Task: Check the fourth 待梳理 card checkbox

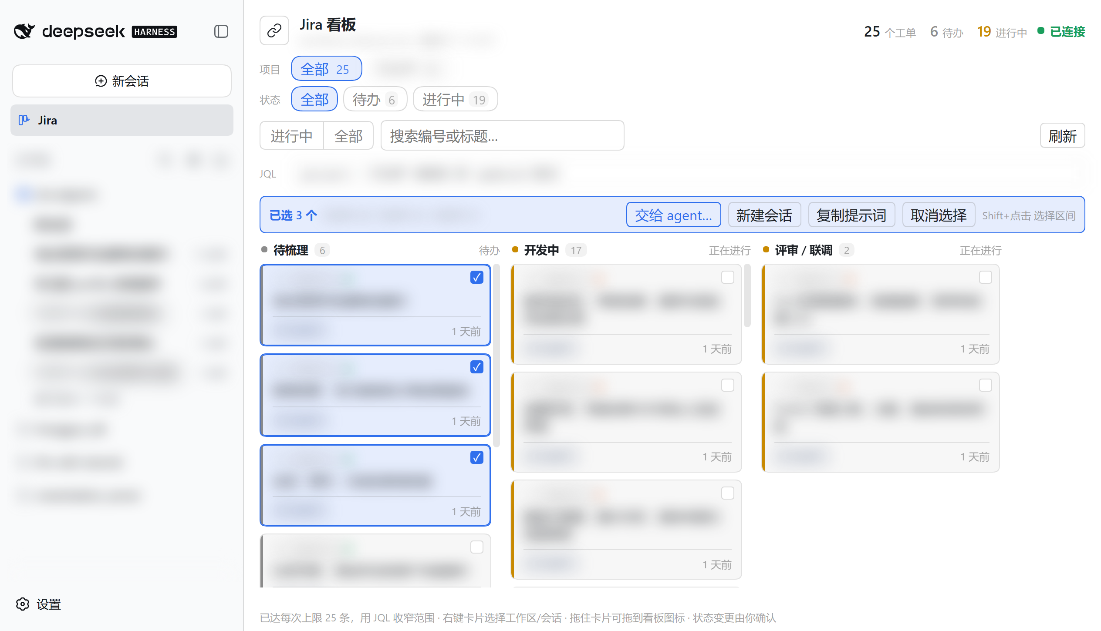Action: click(477, 547)
